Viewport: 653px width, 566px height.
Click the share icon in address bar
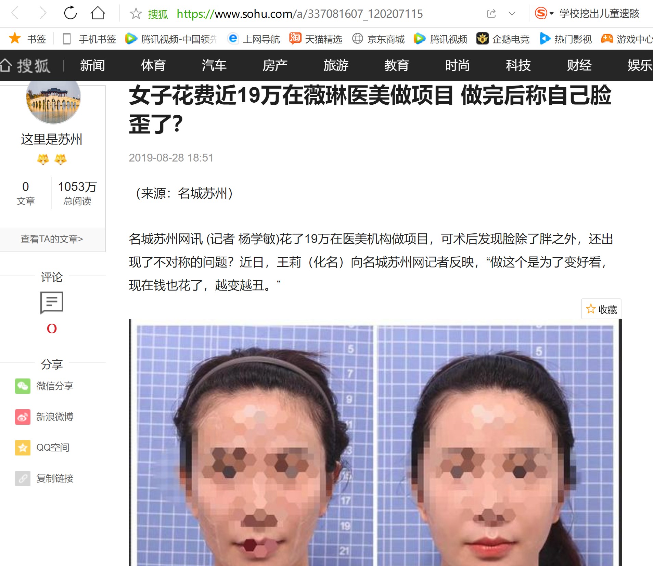pyautogui.click(x=491, y=14)
